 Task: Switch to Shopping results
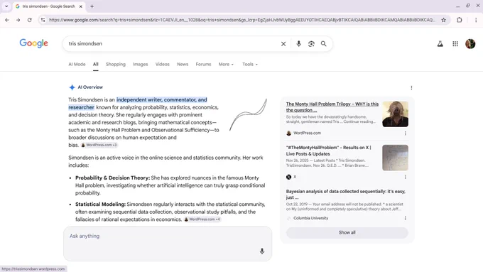116,64
